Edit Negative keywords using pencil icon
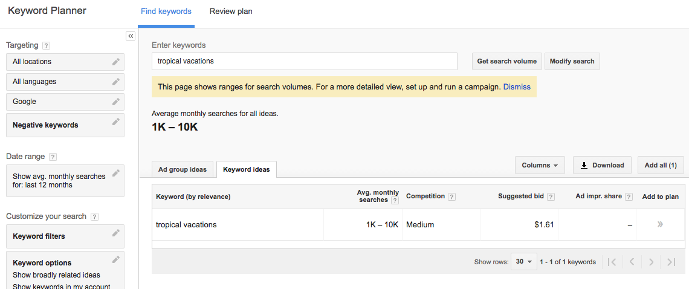The height and width of the screenshot is (289, 689). tap(115, 122)
